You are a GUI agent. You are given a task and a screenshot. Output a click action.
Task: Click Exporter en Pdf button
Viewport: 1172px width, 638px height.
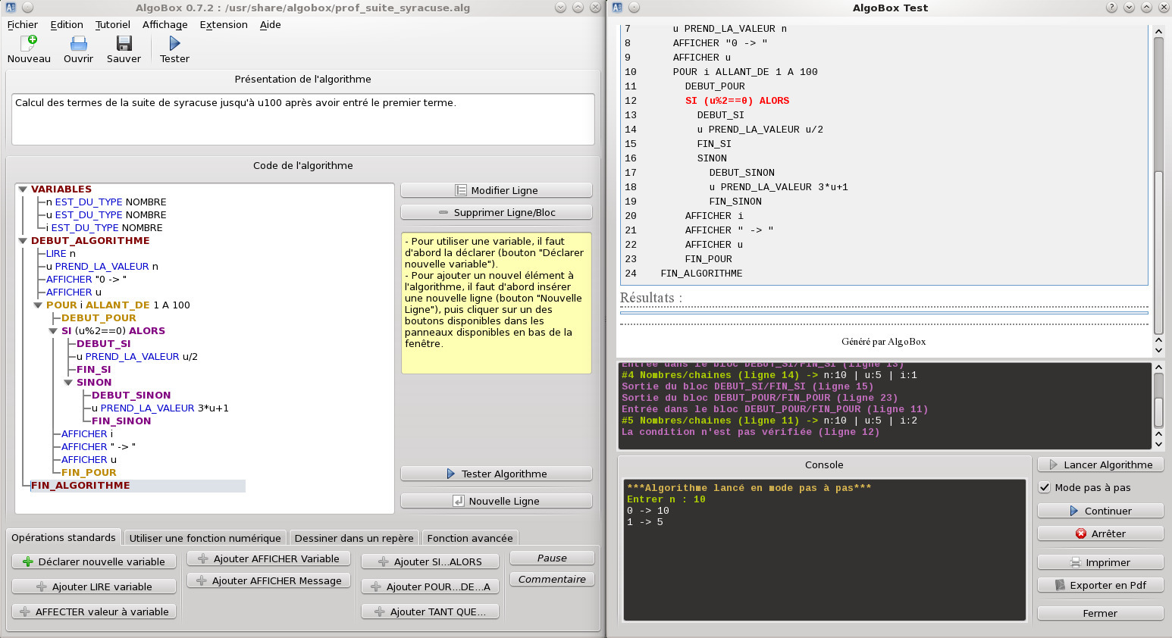pyautogui.click(x=1100, y=585)
